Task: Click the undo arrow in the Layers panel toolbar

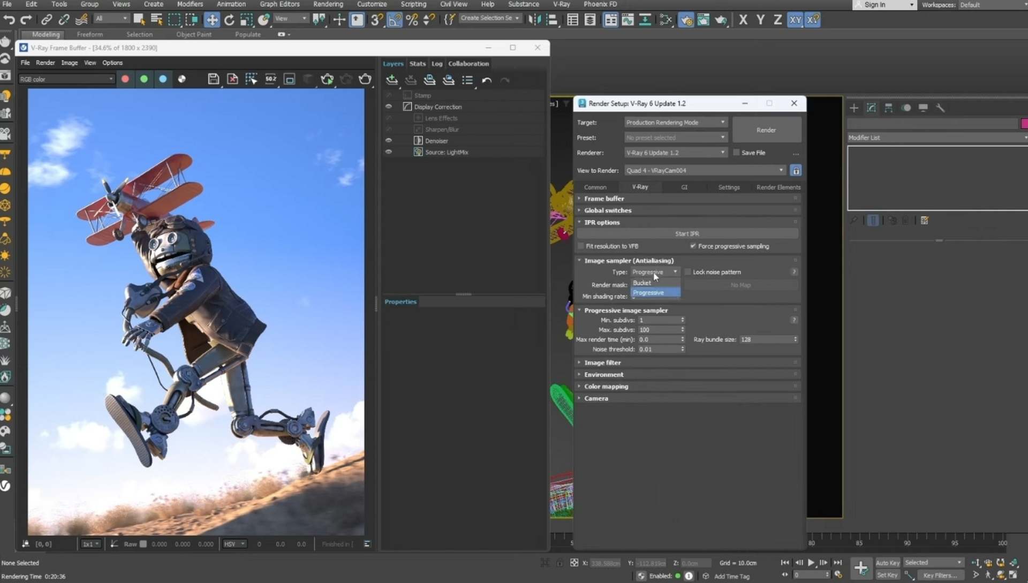Action: click(x=487, y=80)
